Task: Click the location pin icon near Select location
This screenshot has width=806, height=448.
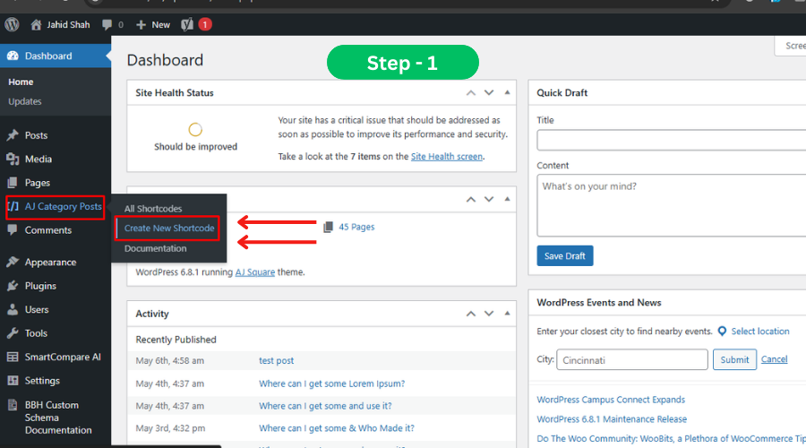Action: pyautogui.click(x=722, y=332)
